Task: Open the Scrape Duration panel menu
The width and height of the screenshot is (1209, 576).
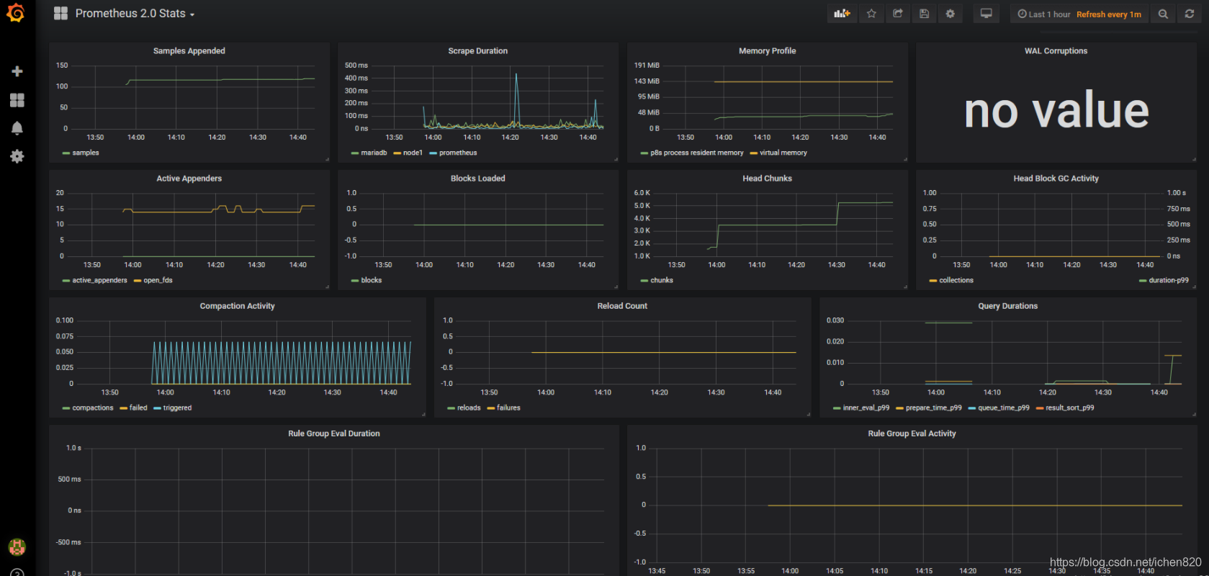Action: pos(478,51)
